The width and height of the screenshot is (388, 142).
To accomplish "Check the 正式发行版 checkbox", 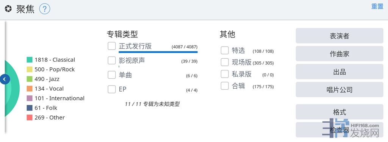I will [x=112, y=46].
